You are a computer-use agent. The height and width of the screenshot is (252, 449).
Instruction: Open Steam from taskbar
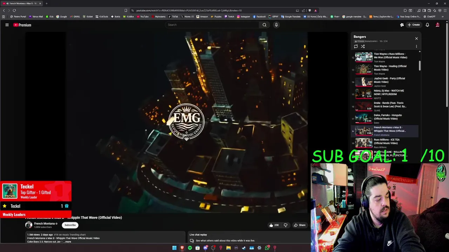click(244, 248)
